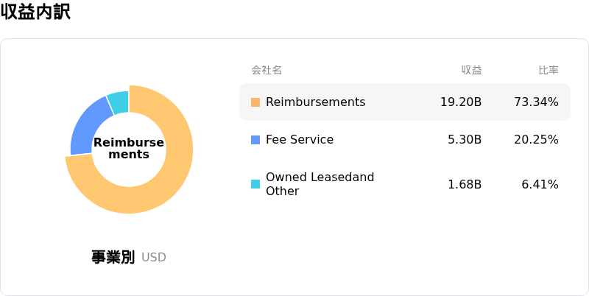
Task: Click the 事業別 label below the chart
Action: (x=113, y=257)
